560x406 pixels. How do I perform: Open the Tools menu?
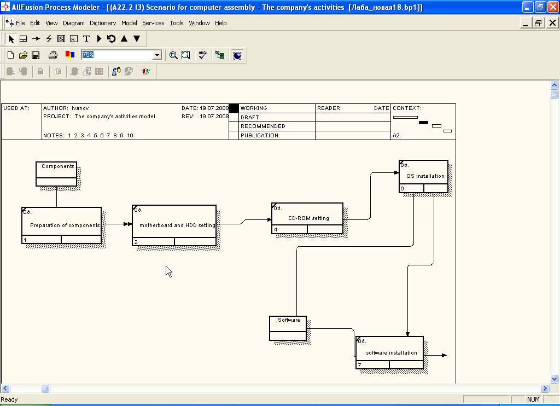[x=177, y=23]
